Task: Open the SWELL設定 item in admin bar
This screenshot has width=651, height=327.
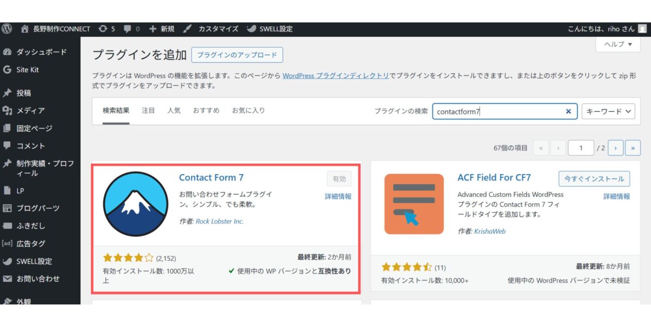Action: click(x=270, y=29)
